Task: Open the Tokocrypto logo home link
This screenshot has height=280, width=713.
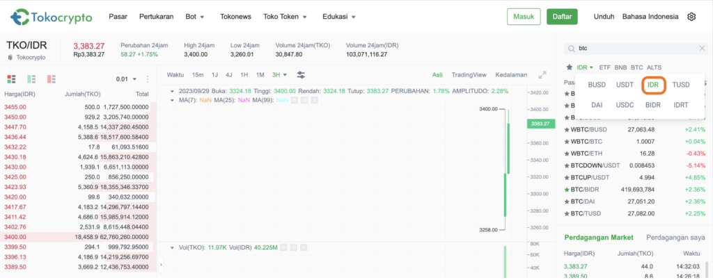Action: 51,17
